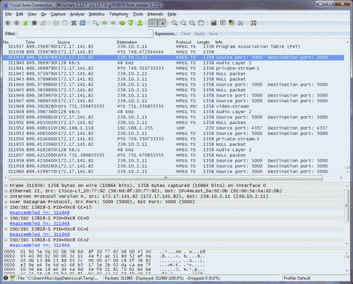The width and height of the screenshot is (353, 284).
Task: Jump to the last packet using the toolbar arrow
Action: tap(140, 23)
